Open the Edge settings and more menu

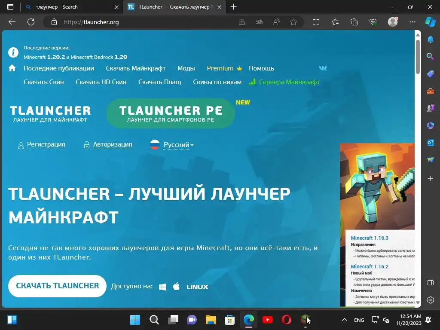[x=412, y=22]
